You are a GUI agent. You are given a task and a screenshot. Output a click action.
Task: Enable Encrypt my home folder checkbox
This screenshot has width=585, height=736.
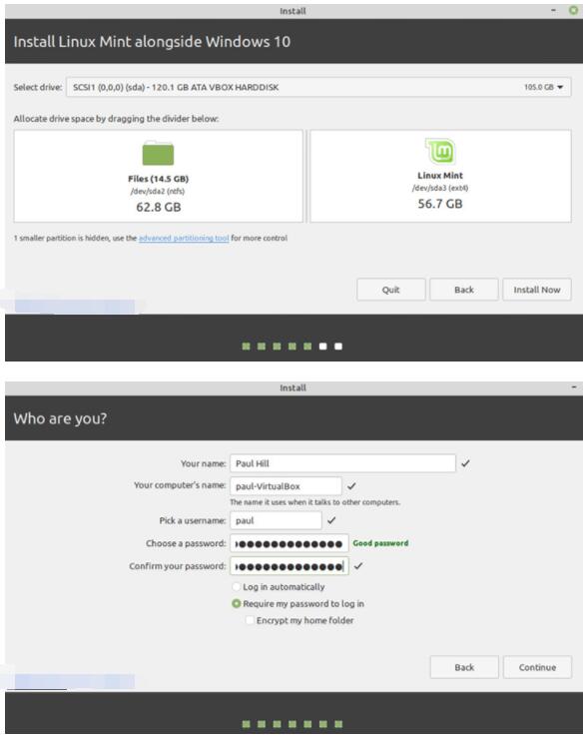tap(250, 620)
